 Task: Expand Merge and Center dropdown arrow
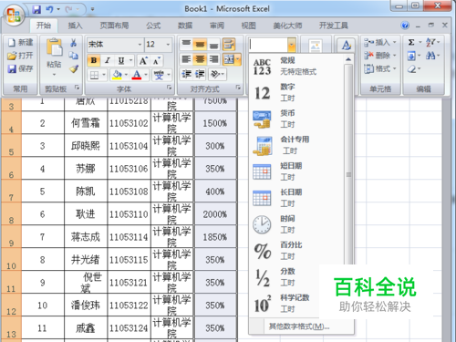coord(238,59)
